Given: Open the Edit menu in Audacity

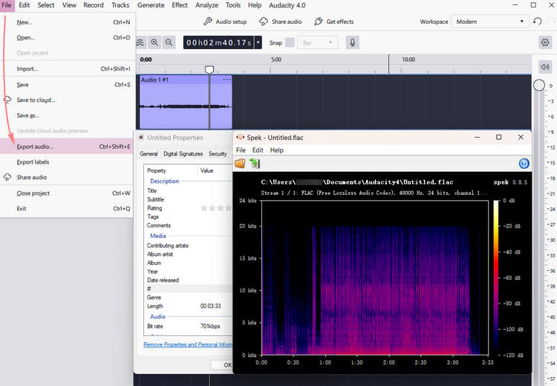Looking at the screenshot, I should (25, 5).
